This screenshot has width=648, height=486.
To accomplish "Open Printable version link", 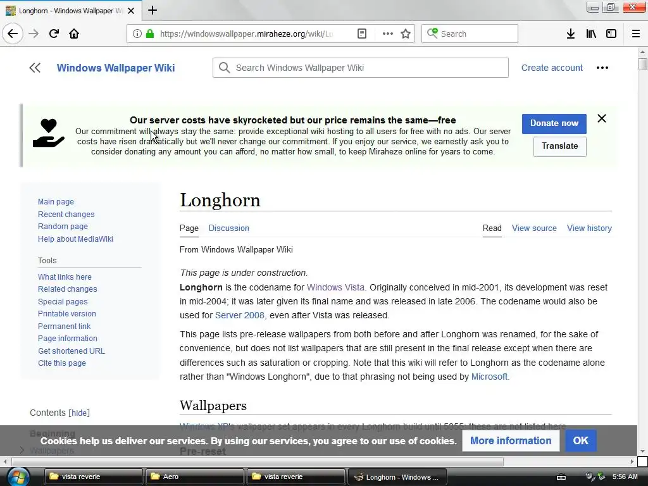I will [67, 314].
